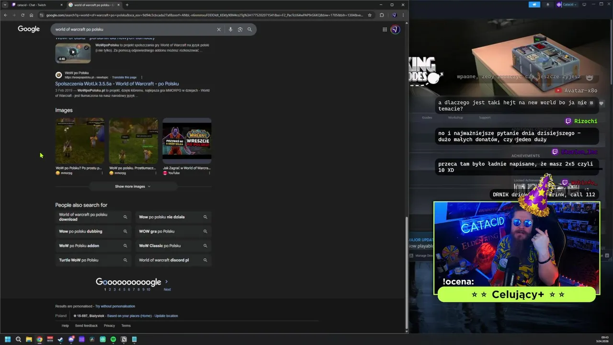Start voice search with the microphone icon

click(x=230, y=29)
